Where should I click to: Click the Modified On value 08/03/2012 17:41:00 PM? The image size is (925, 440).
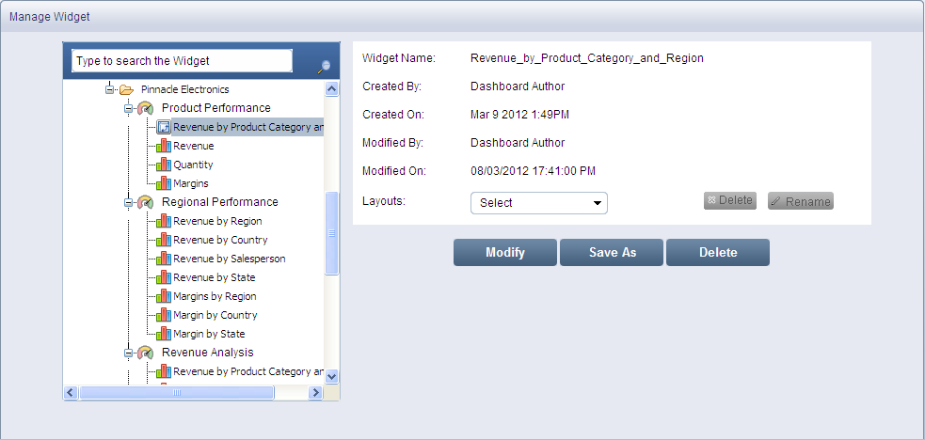tap(533, 171)
